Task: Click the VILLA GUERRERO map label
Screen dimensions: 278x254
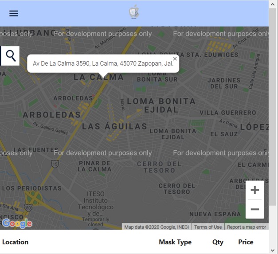Action: click(227, 113)
